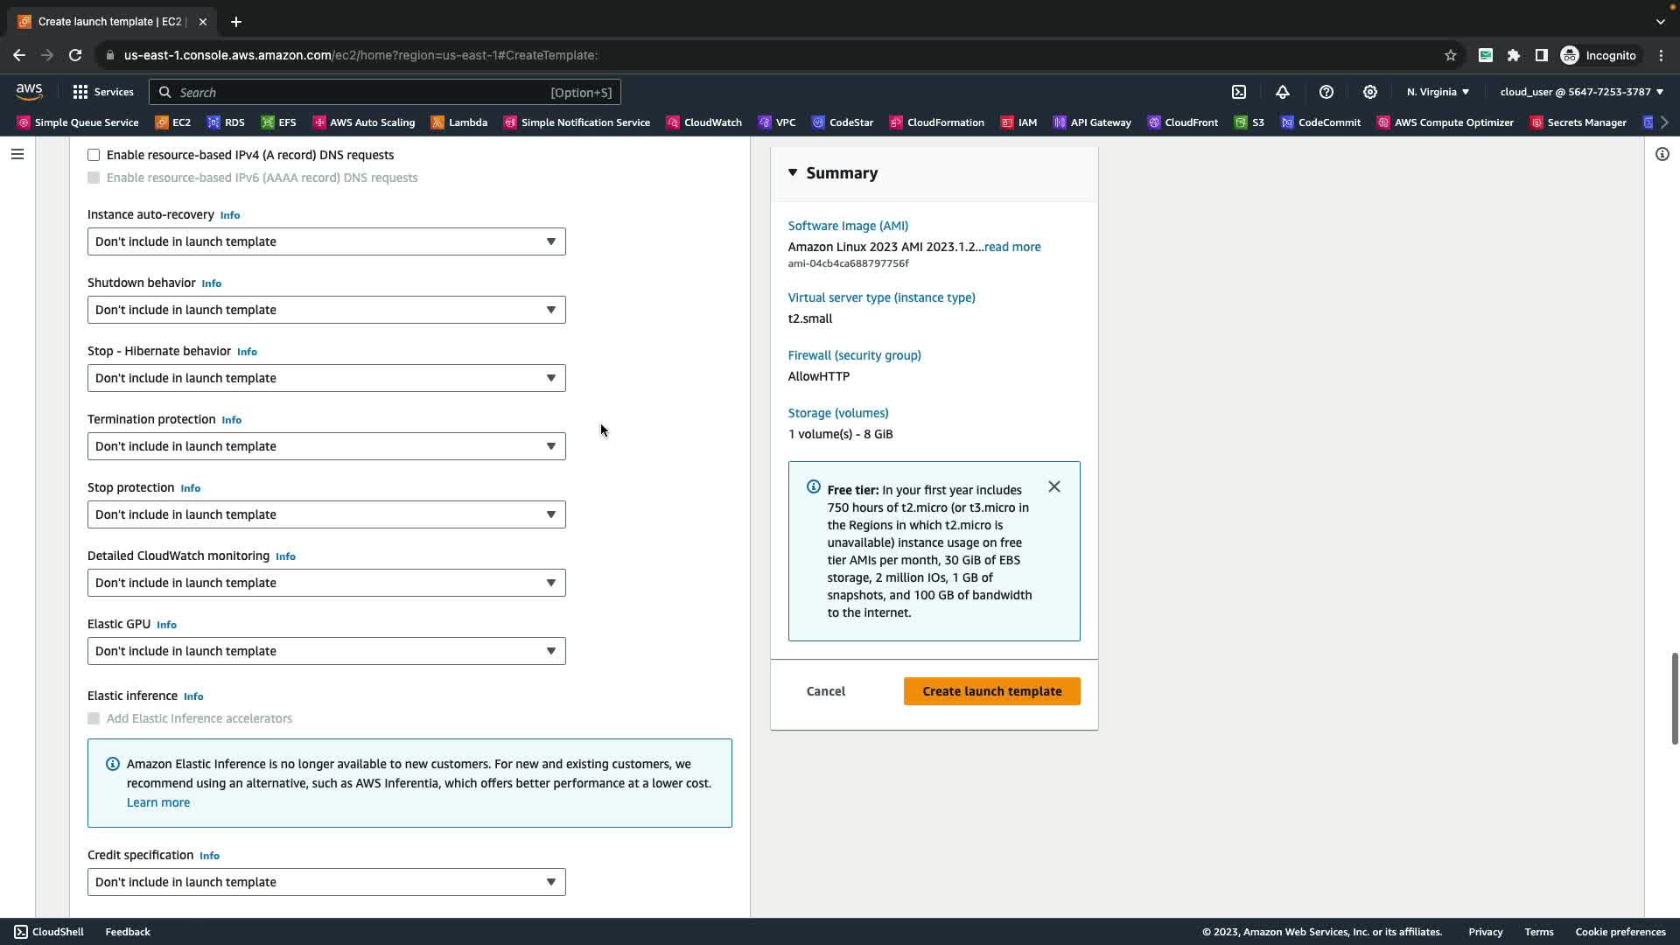Viewport: 1680px width, 945px height.
Task: Collapse the Summary panel
Action: click(x=793, y=172)
